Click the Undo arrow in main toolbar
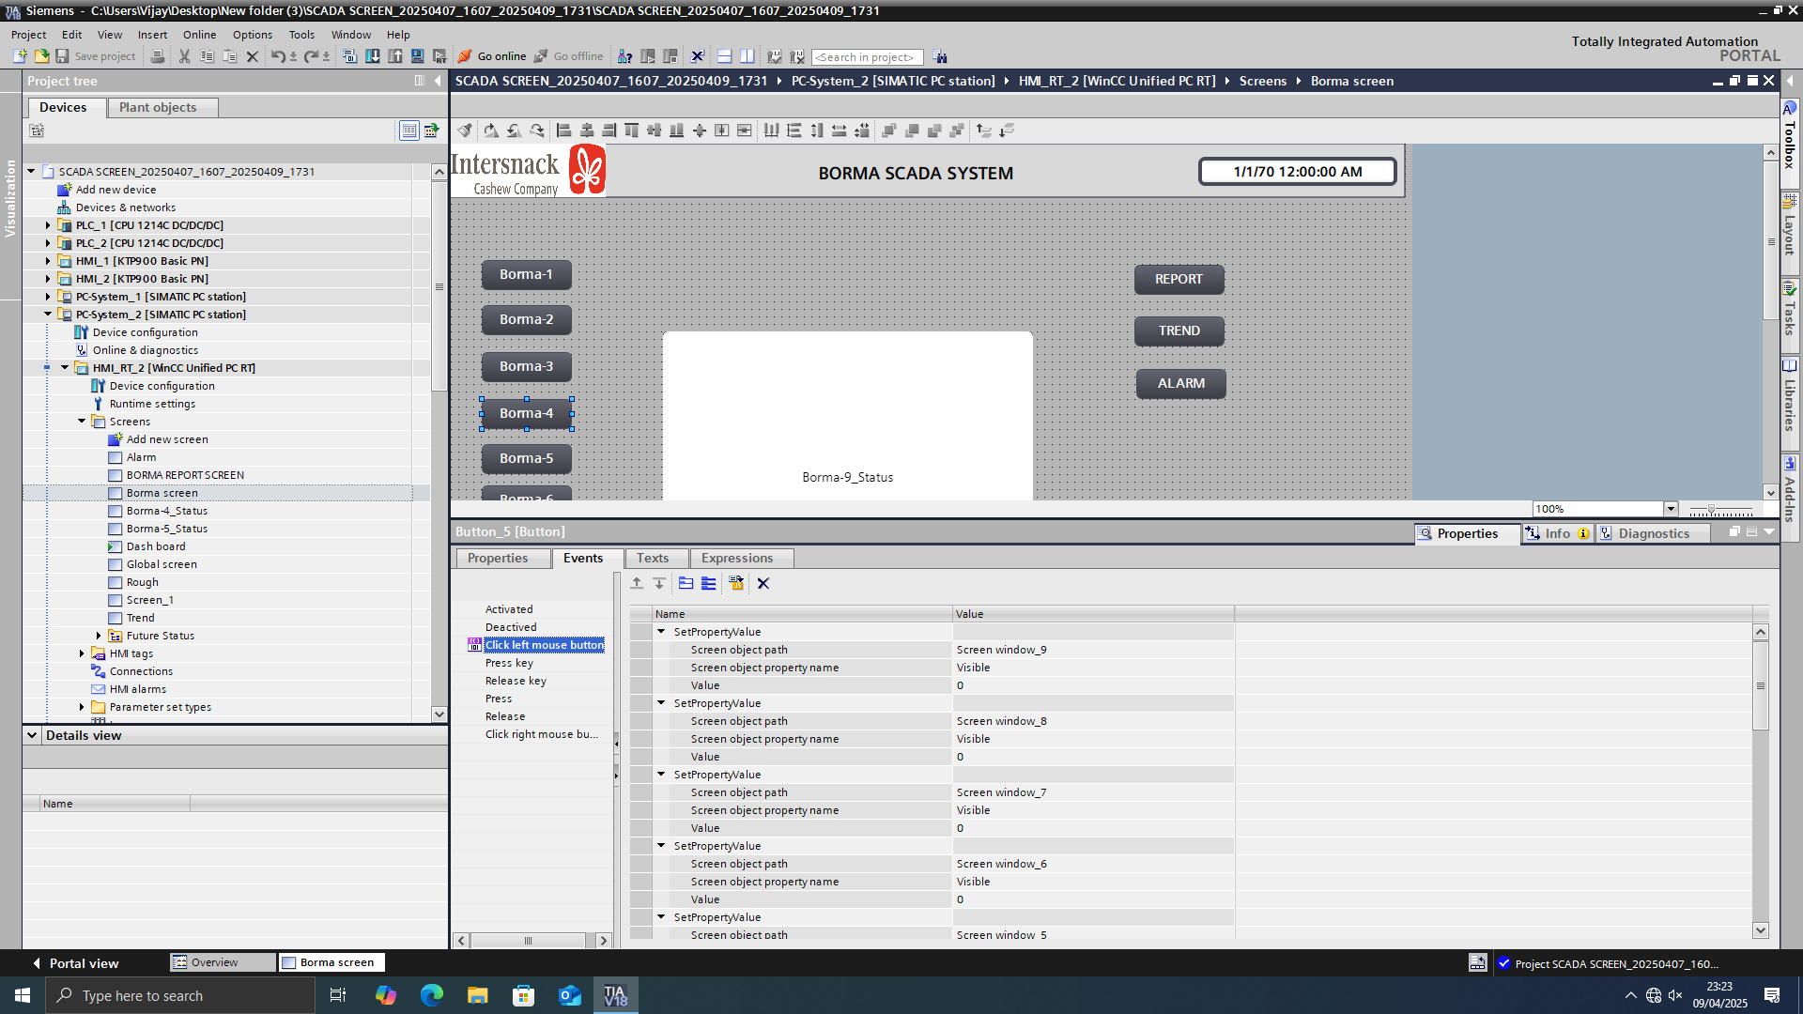The height and width of the screenshot is (1014, 1803). (277, 56)
